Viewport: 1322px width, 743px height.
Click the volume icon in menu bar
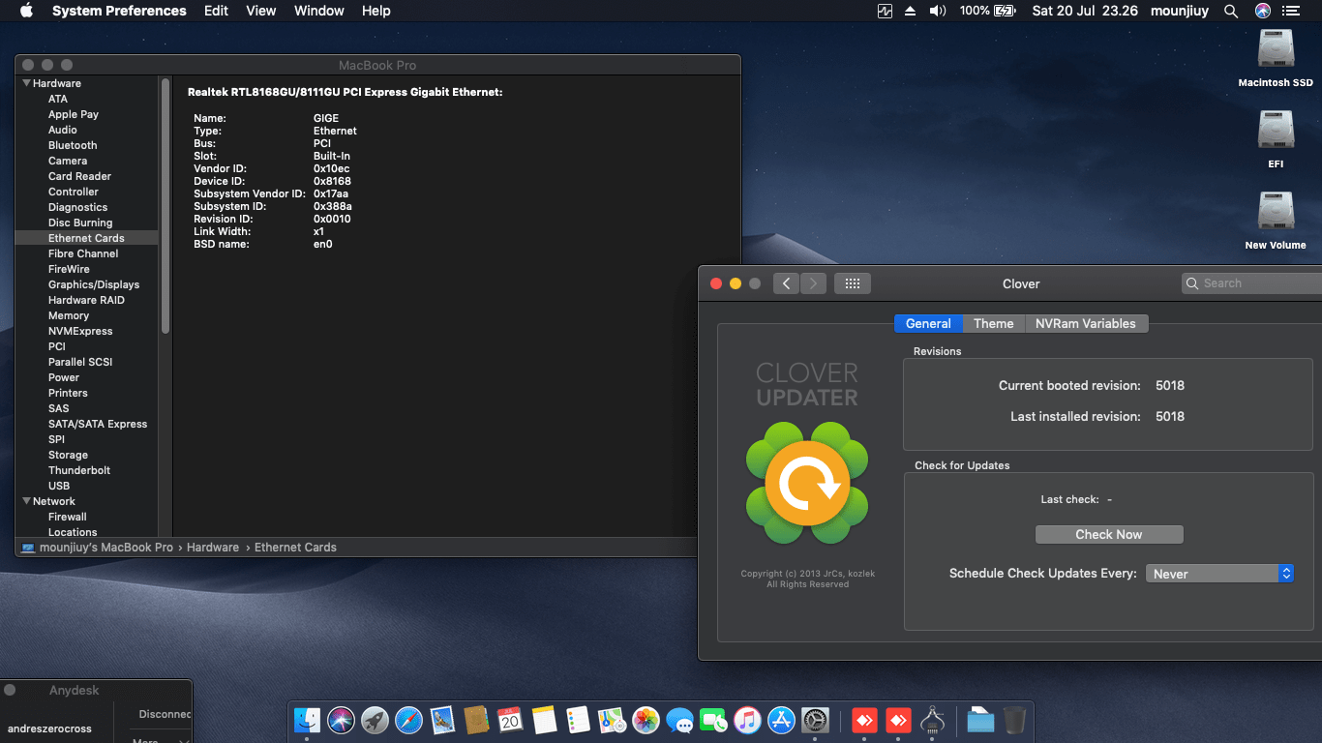tap(937, 11)
